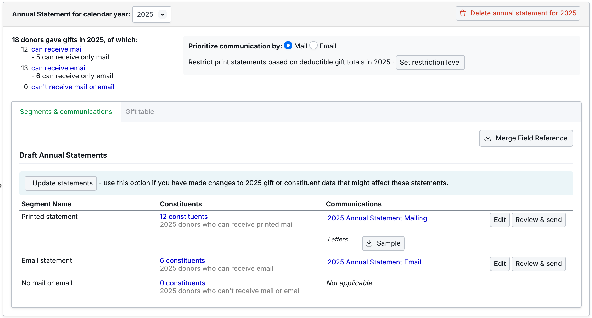Open the 0 constituents link
This screenshot has height=318, width=592.
click(x=182, y=283)
